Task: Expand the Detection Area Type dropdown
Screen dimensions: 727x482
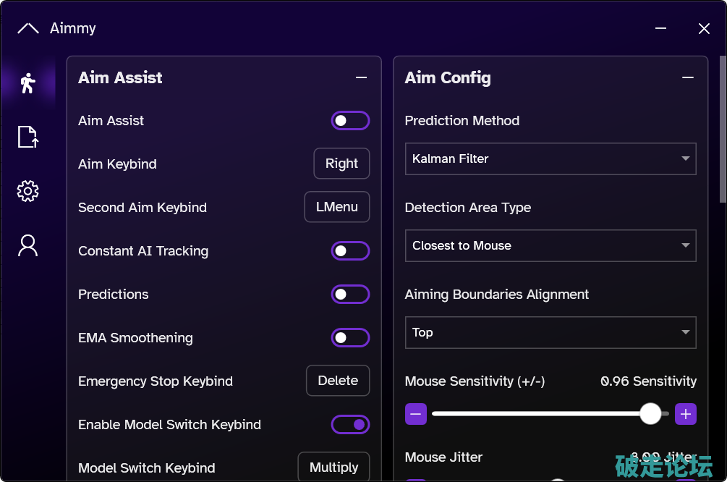Action: [550, 245]
